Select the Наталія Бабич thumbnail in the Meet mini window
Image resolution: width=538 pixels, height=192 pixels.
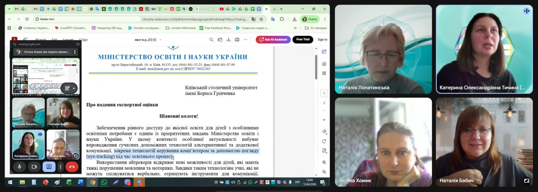[x=63, y=113]
